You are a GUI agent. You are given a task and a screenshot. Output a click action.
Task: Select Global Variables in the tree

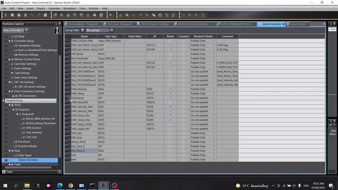28,160
